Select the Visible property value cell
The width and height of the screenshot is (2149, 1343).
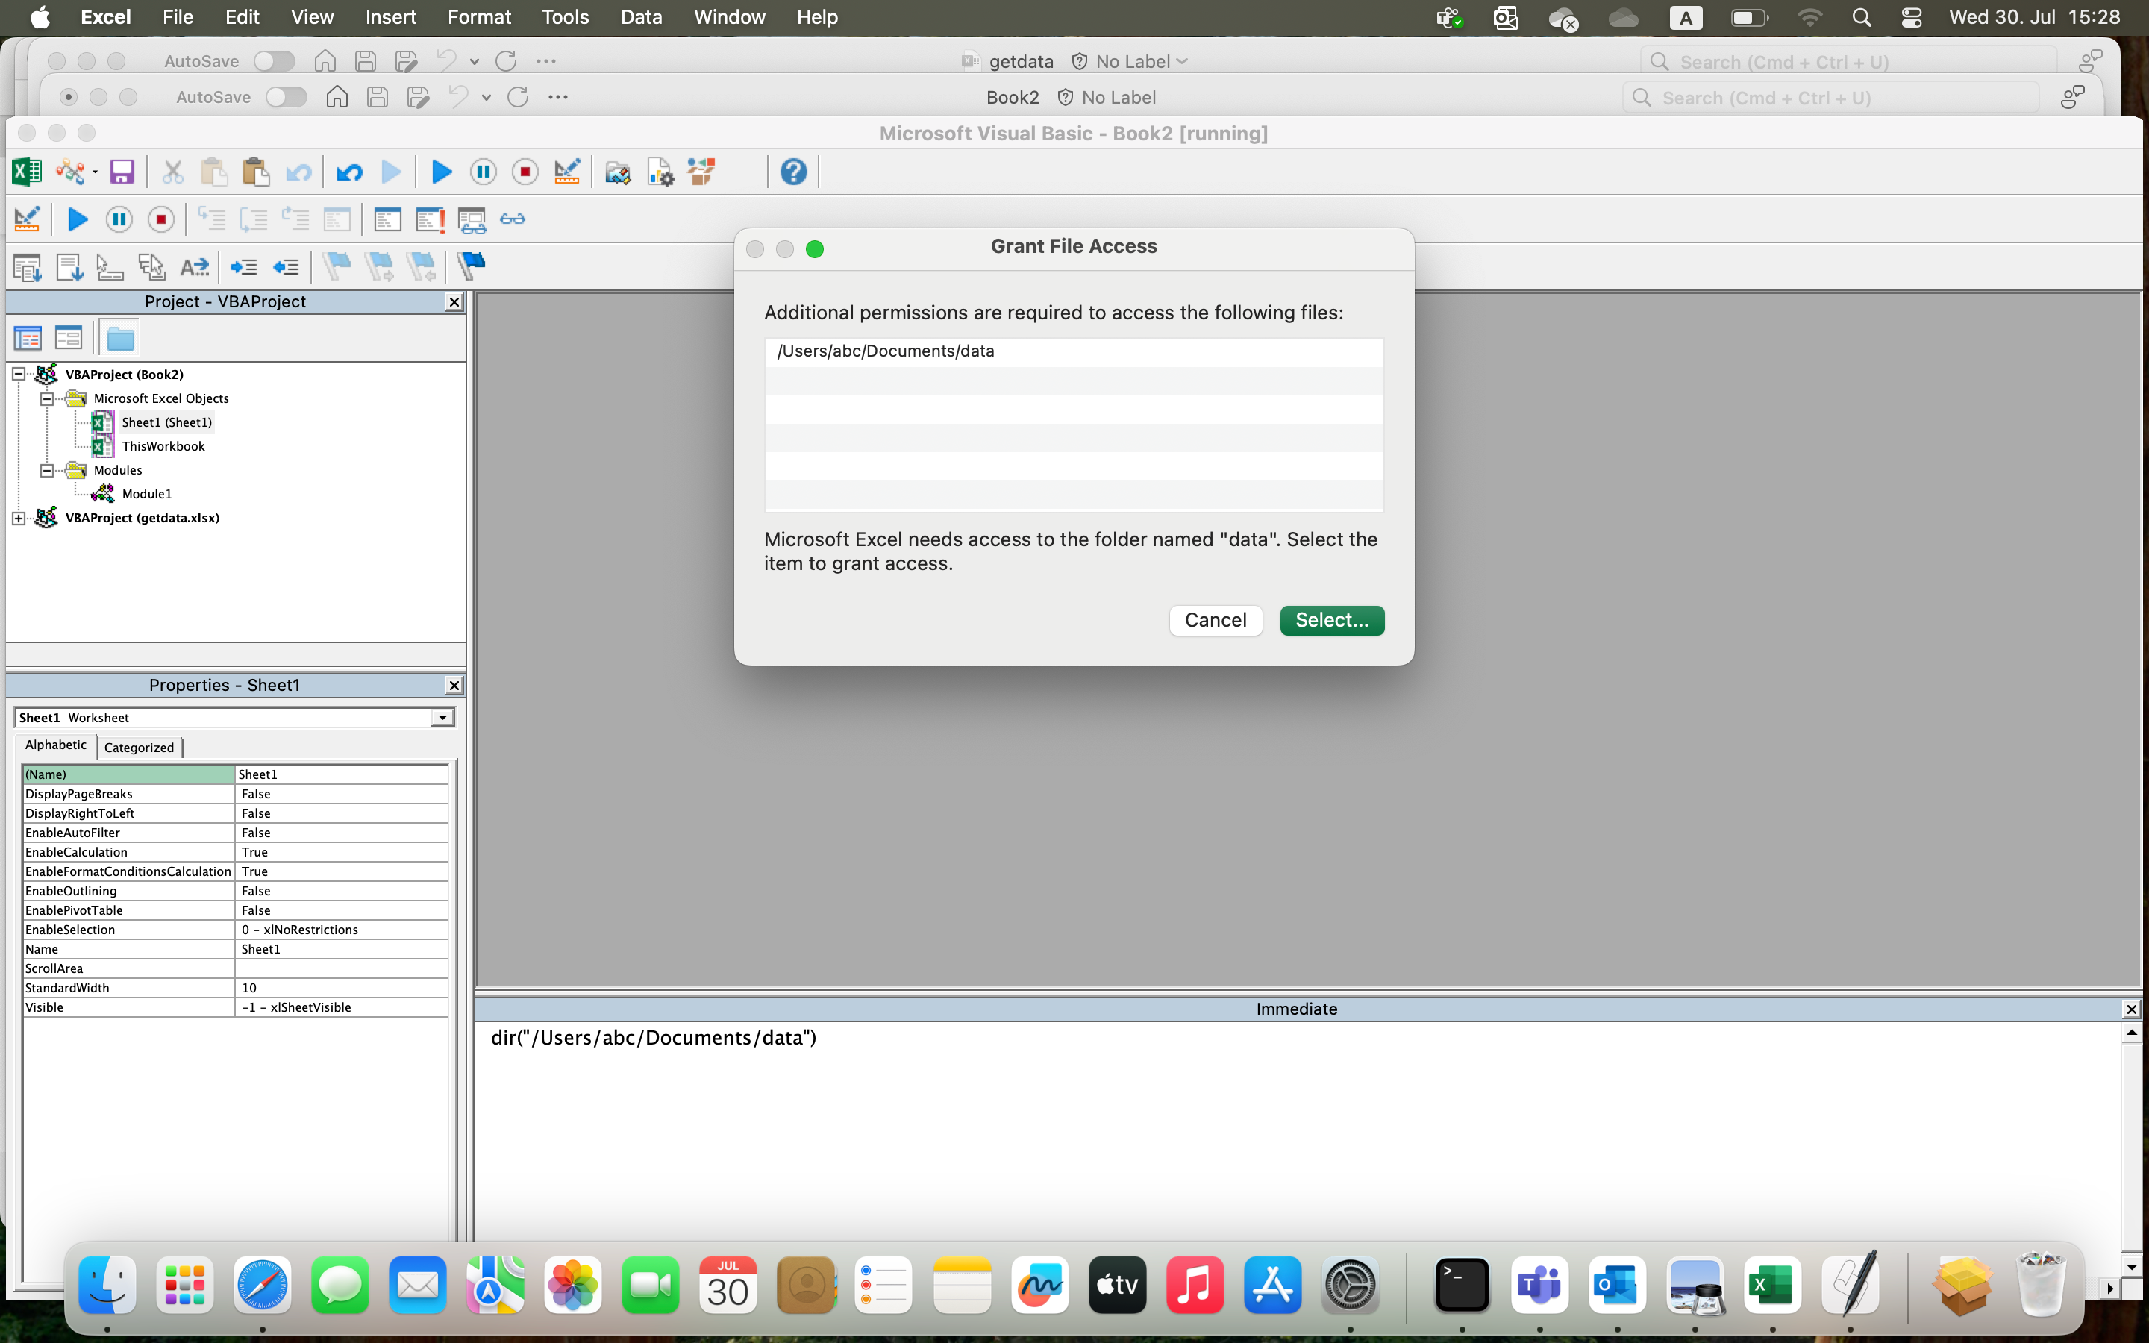click(x=342, y=1007)
